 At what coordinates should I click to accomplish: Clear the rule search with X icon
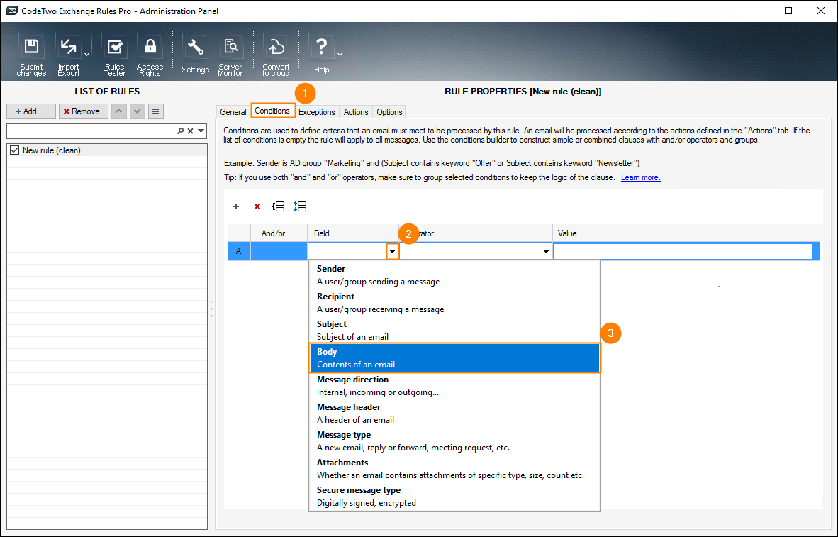click(190, 131)
